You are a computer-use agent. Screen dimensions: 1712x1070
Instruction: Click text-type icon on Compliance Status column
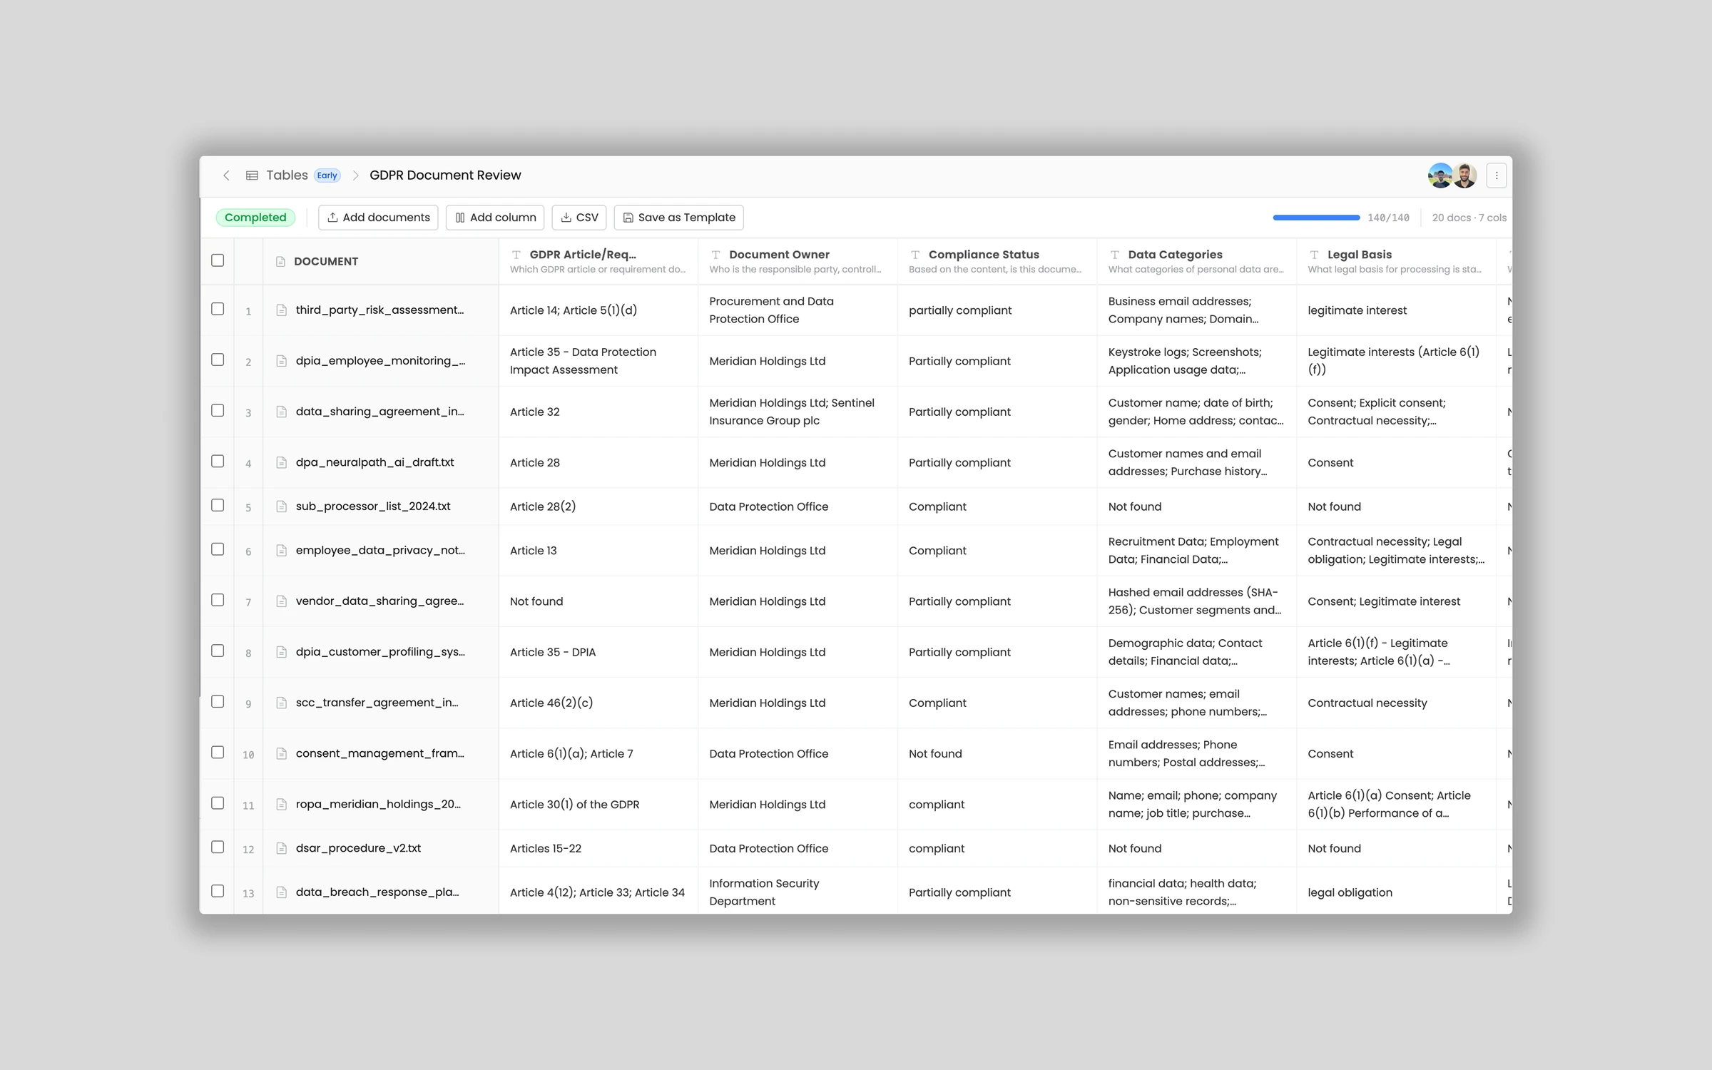click(915, 255)
